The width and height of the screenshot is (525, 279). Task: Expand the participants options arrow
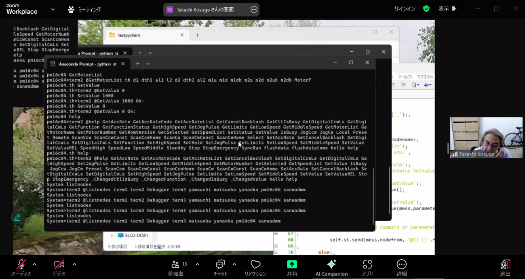(197, 264)
